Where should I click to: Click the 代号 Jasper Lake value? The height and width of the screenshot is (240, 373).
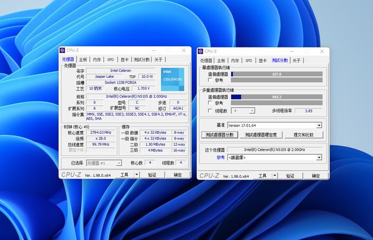click(104, 76)
